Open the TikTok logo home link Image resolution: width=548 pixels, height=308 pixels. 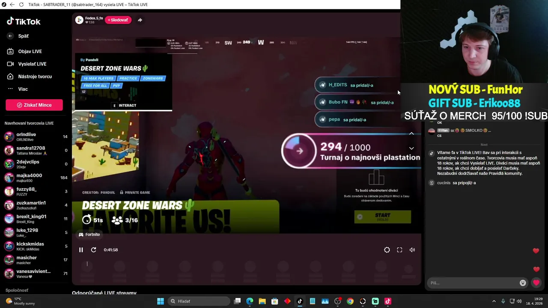(24, 21)
